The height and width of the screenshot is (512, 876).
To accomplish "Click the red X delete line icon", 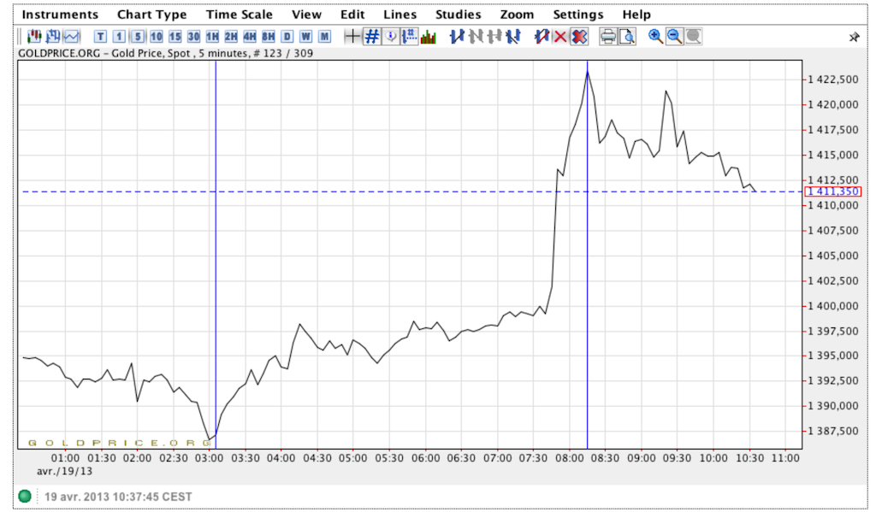I will click(560, 37).
